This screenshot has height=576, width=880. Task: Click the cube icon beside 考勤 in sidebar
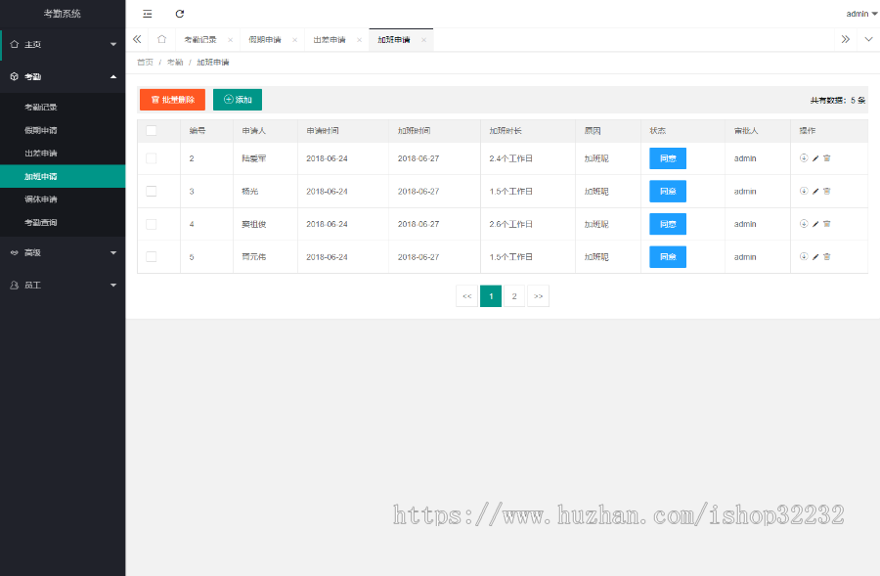[x=15, y=76]
